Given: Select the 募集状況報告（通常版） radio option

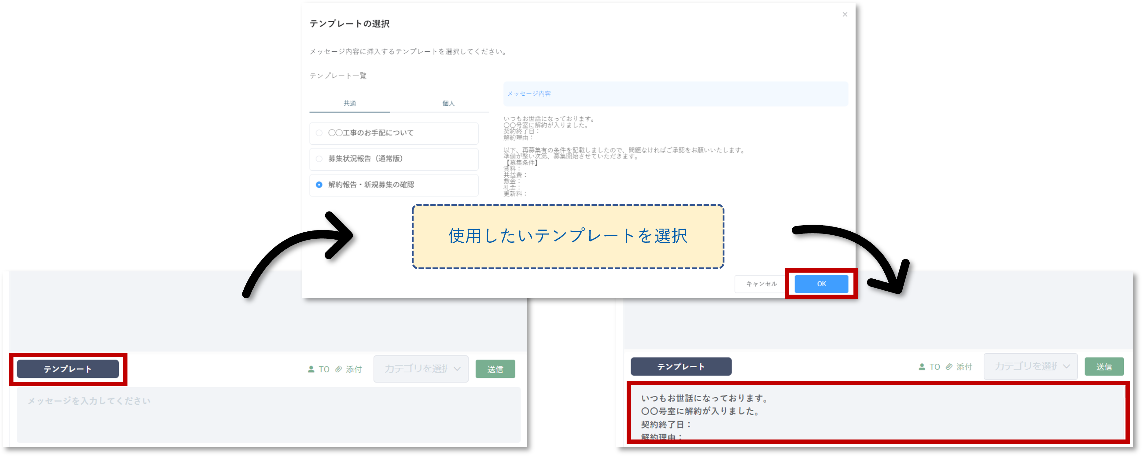Looking at the screenshot, I should click(319, 159).
